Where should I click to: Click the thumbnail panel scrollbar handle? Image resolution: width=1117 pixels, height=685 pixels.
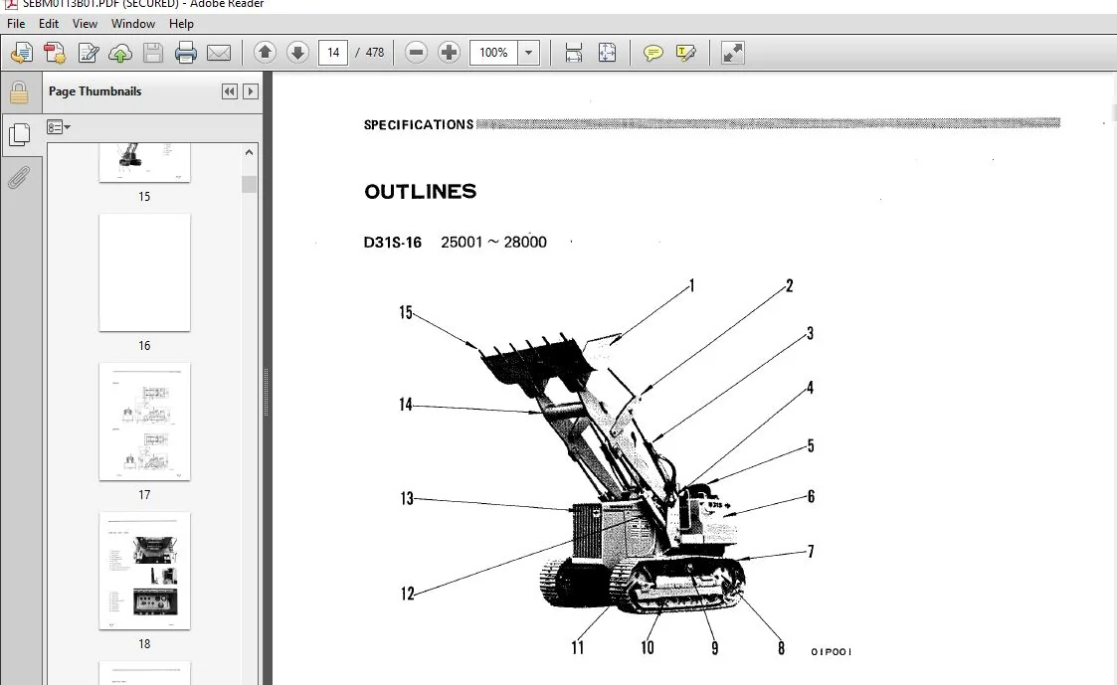tap(249, 185)
